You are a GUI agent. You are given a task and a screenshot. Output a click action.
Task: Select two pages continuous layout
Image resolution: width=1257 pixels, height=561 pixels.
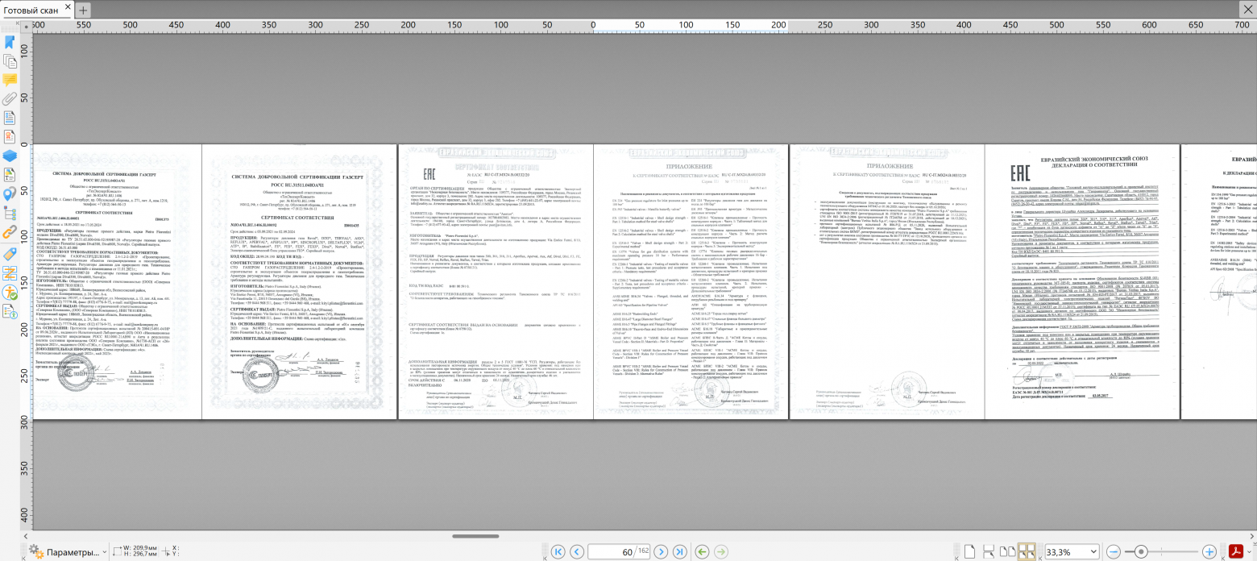[1027, 551]
